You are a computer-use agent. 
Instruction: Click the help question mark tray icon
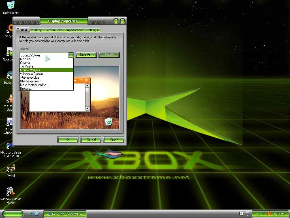pos(241,214)
